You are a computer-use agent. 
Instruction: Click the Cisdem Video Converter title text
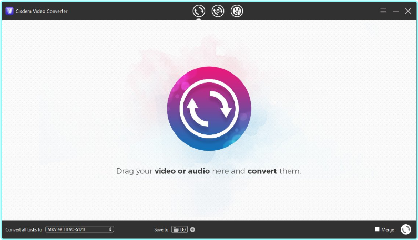coord(42,11)
